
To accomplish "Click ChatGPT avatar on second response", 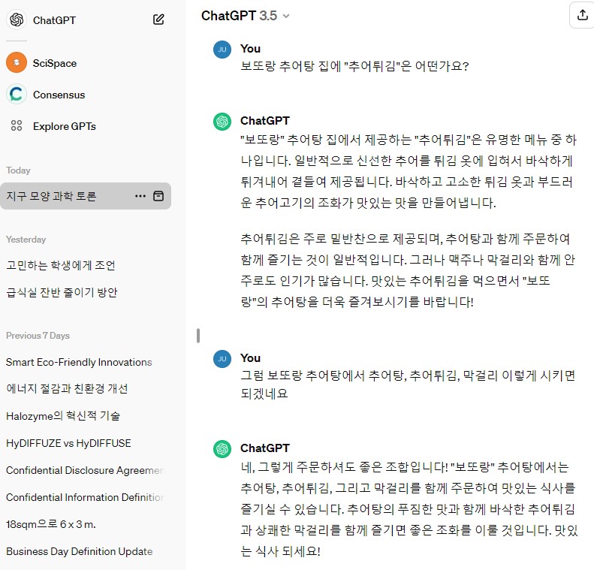I will [222, 449].
